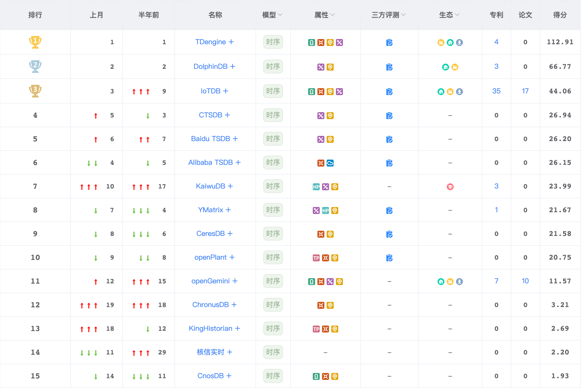Click the HP attribute icon in KaiwuDB row

coord(316,187)
